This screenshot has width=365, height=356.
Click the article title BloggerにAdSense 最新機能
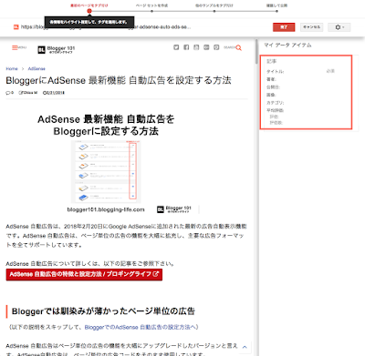119,80
